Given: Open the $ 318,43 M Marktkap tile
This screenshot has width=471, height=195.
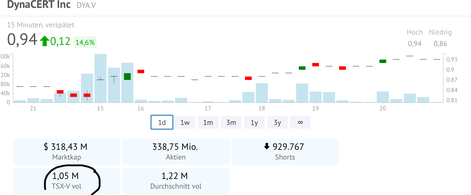Looking at the screenshot, I should tap(67, 152).
